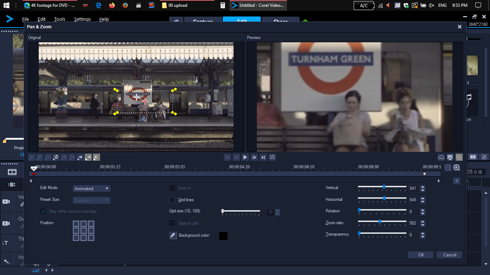Pick background color with the eyedropper
This screenshot has height=275, width=490.
[x=173, y=236]
